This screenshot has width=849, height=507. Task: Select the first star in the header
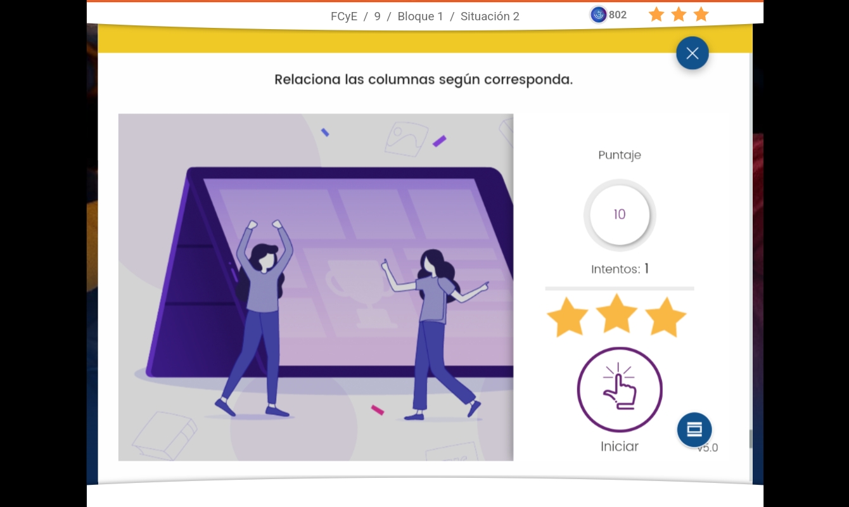click(x=656, y=15)
